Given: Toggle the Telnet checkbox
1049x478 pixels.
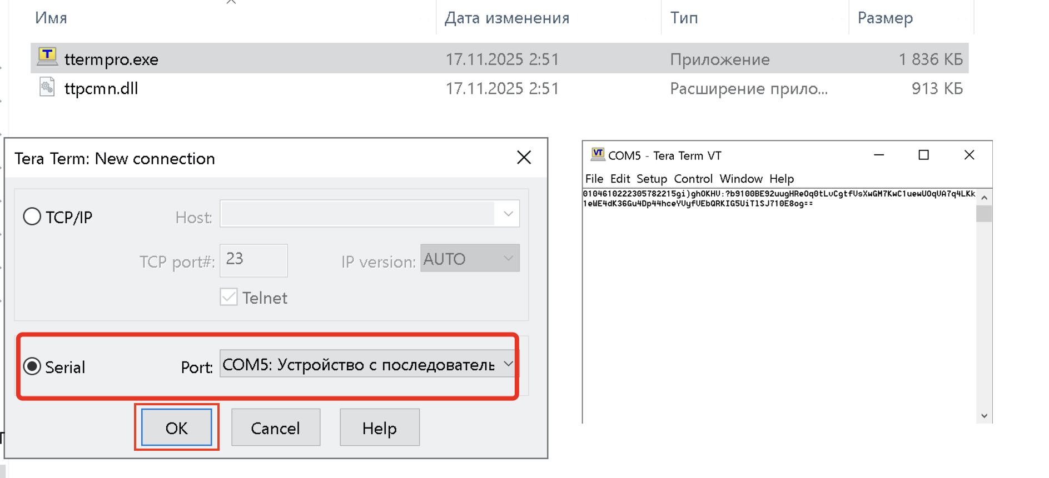Looking at the screenshot, I should [x=229, y=297].
